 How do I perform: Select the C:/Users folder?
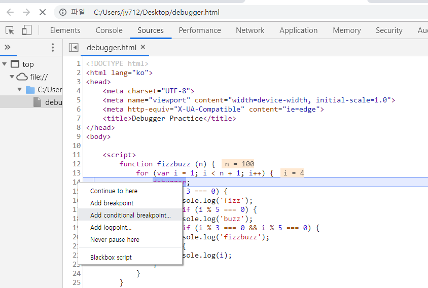click(x=44, y=90)
